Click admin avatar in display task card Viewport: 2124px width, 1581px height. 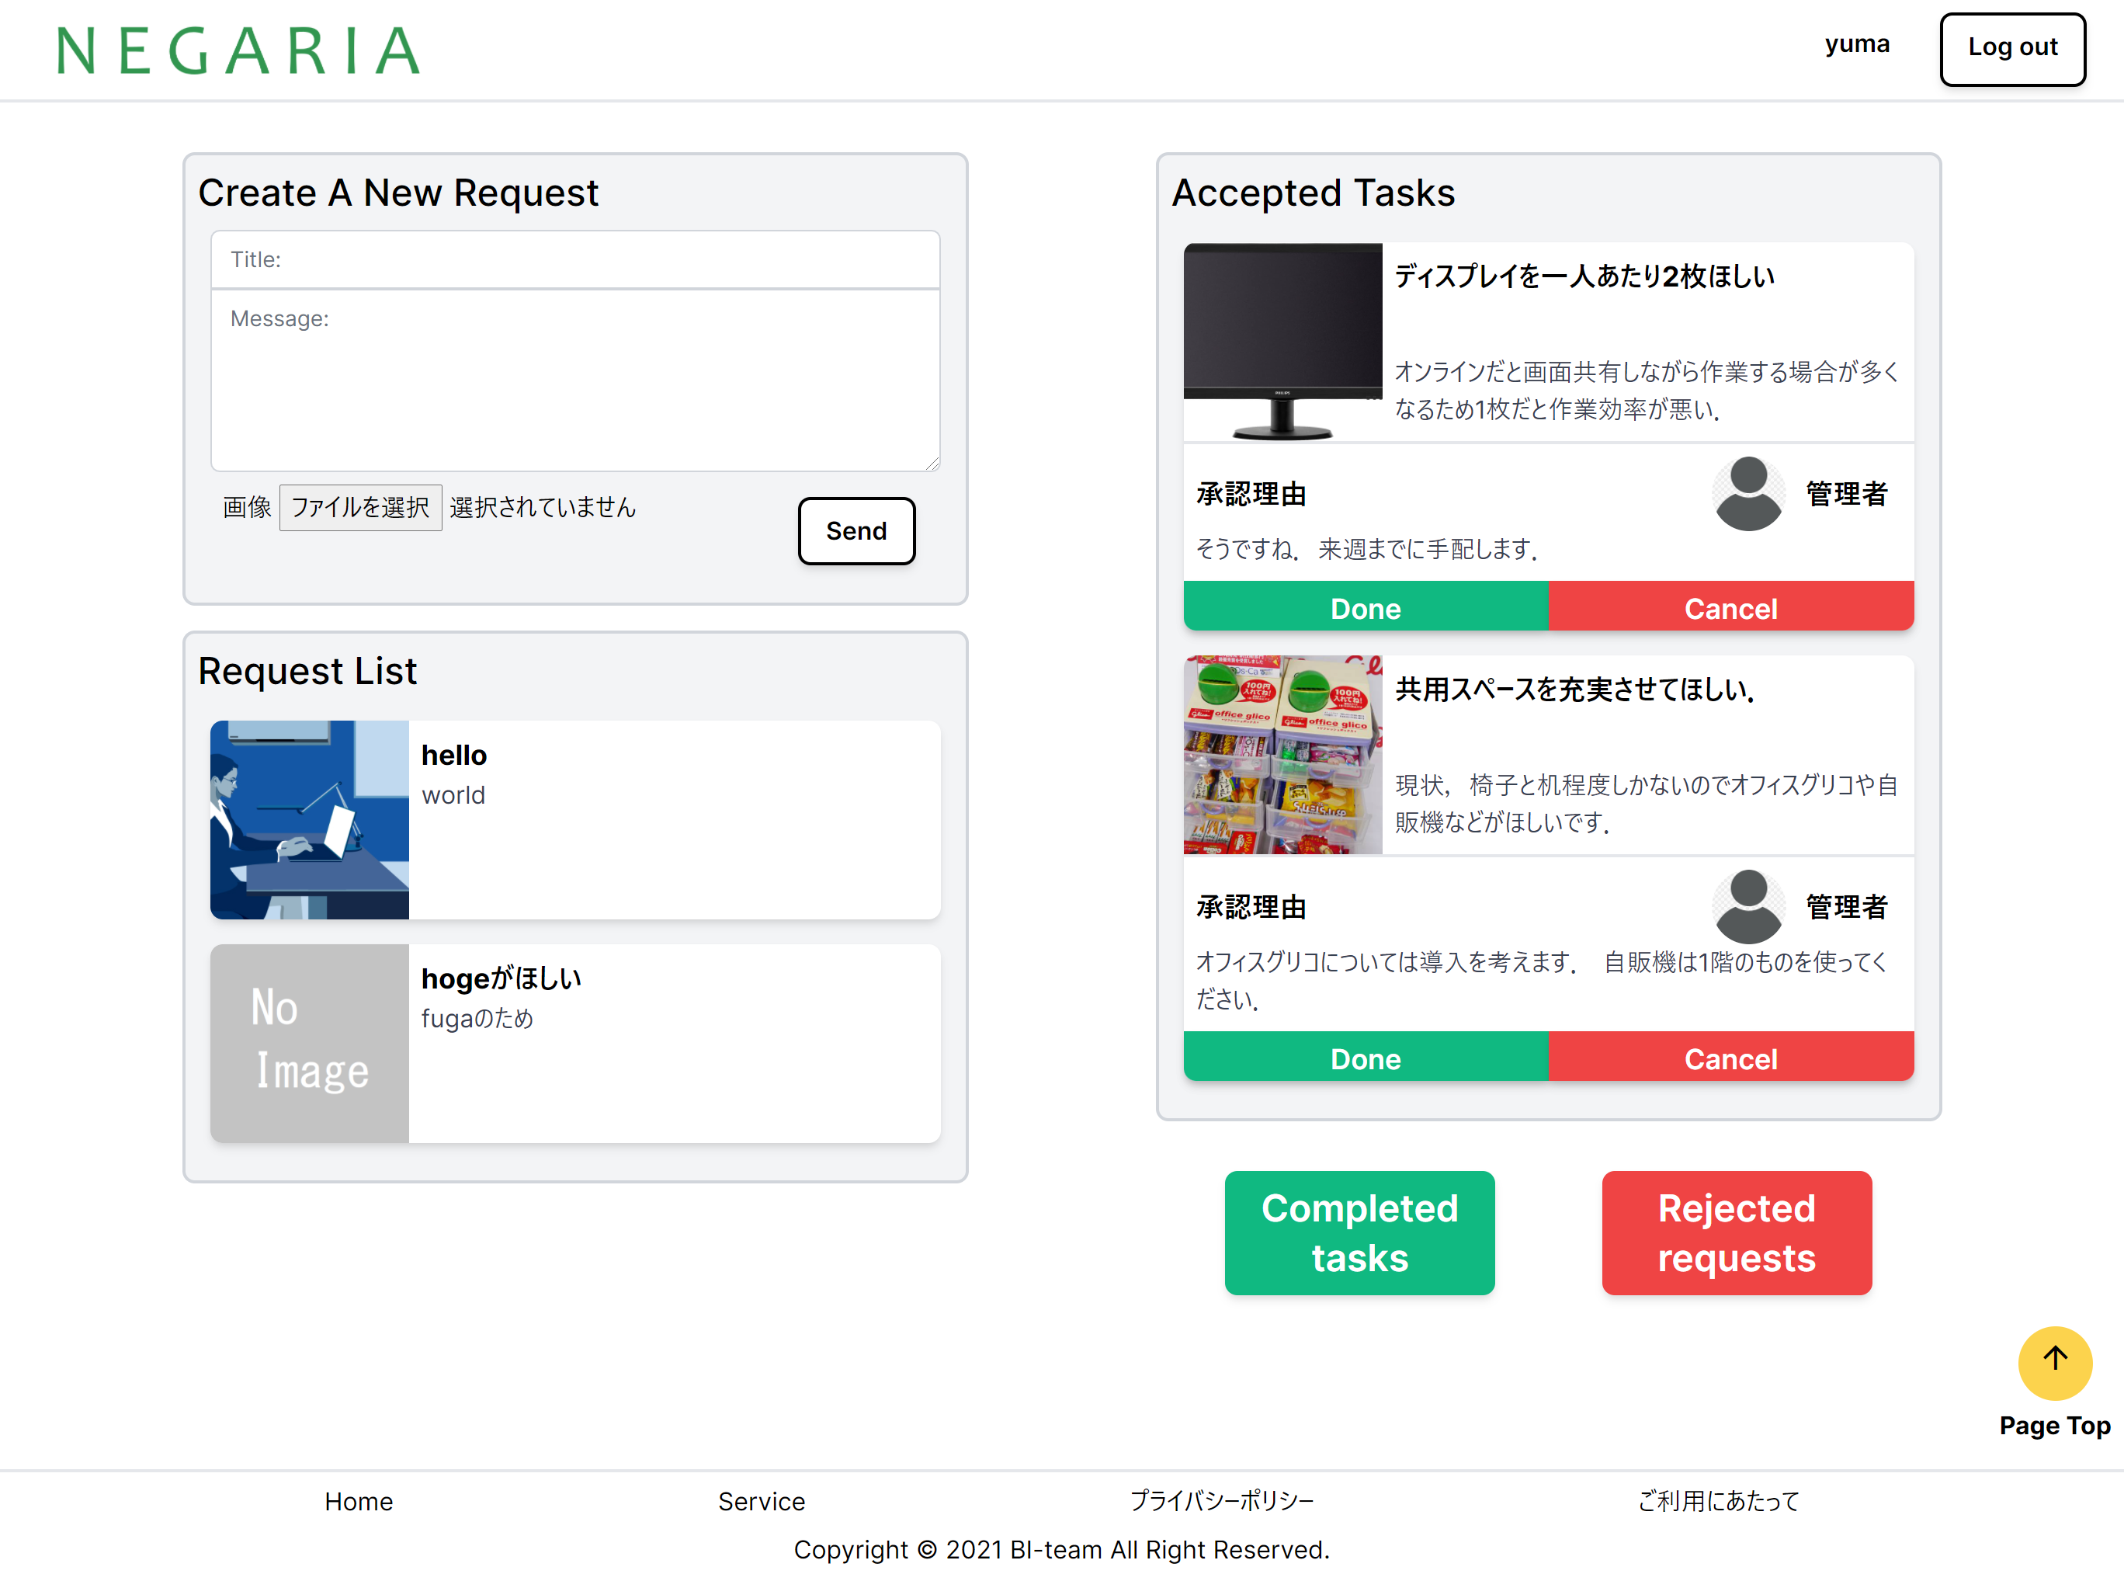[x=1747, y=493]
